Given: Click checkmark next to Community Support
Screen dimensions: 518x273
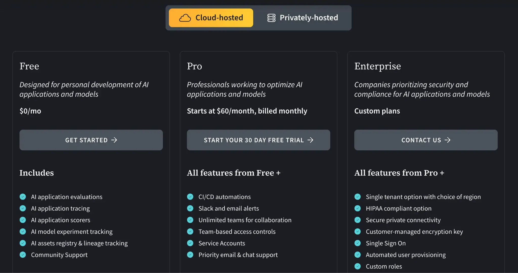Looking at the screenshot, I should [23, 255].
